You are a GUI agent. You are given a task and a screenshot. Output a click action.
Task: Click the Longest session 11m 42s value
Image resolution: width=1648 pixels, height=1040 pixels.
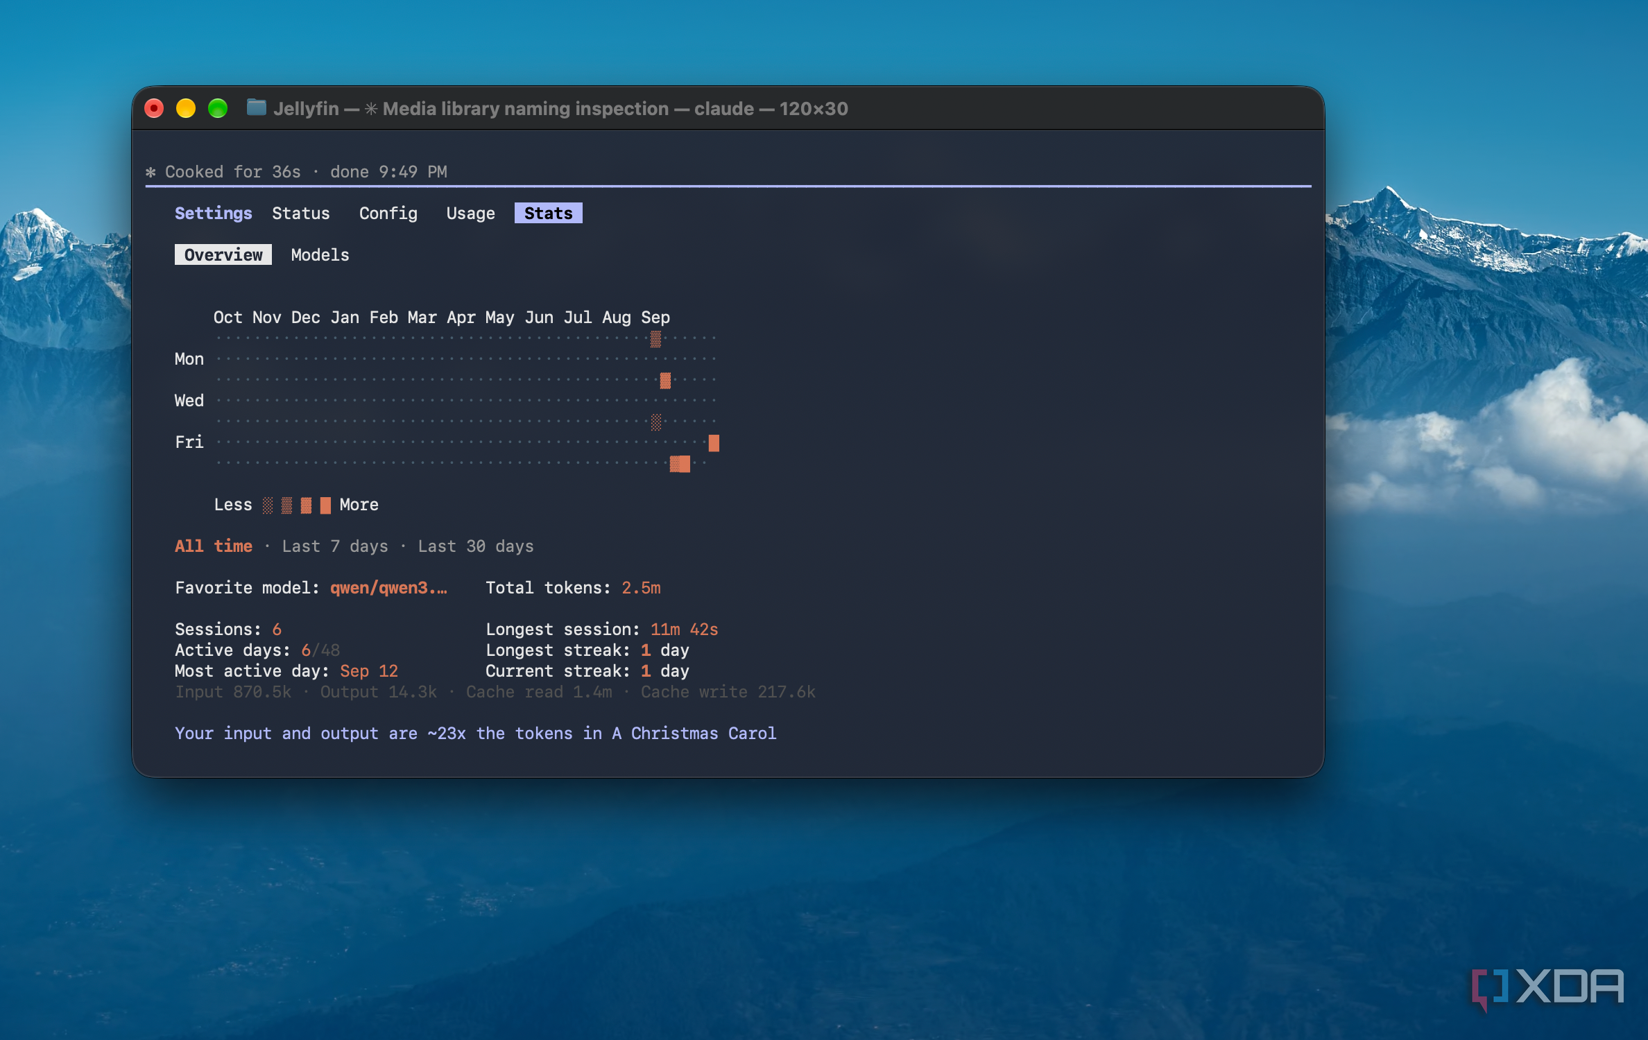click(684, 629)
